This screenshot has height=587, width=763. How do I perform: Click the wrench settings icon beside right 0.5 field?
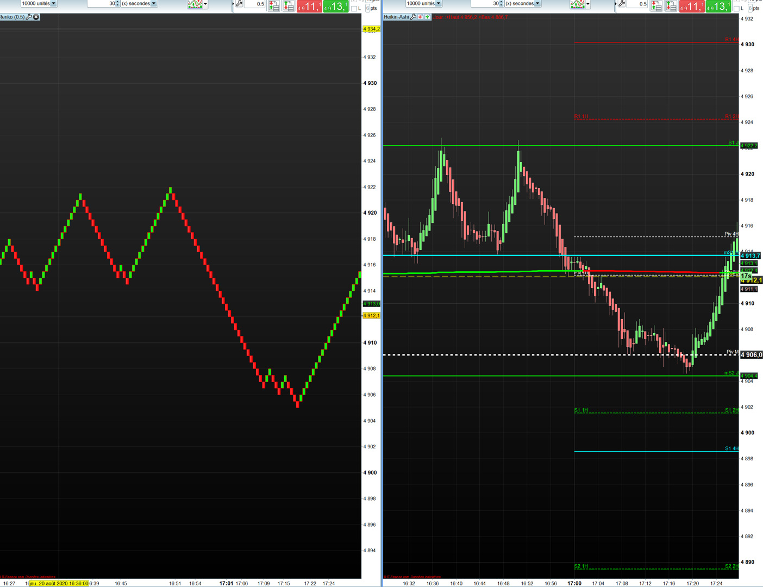point(622,4)
